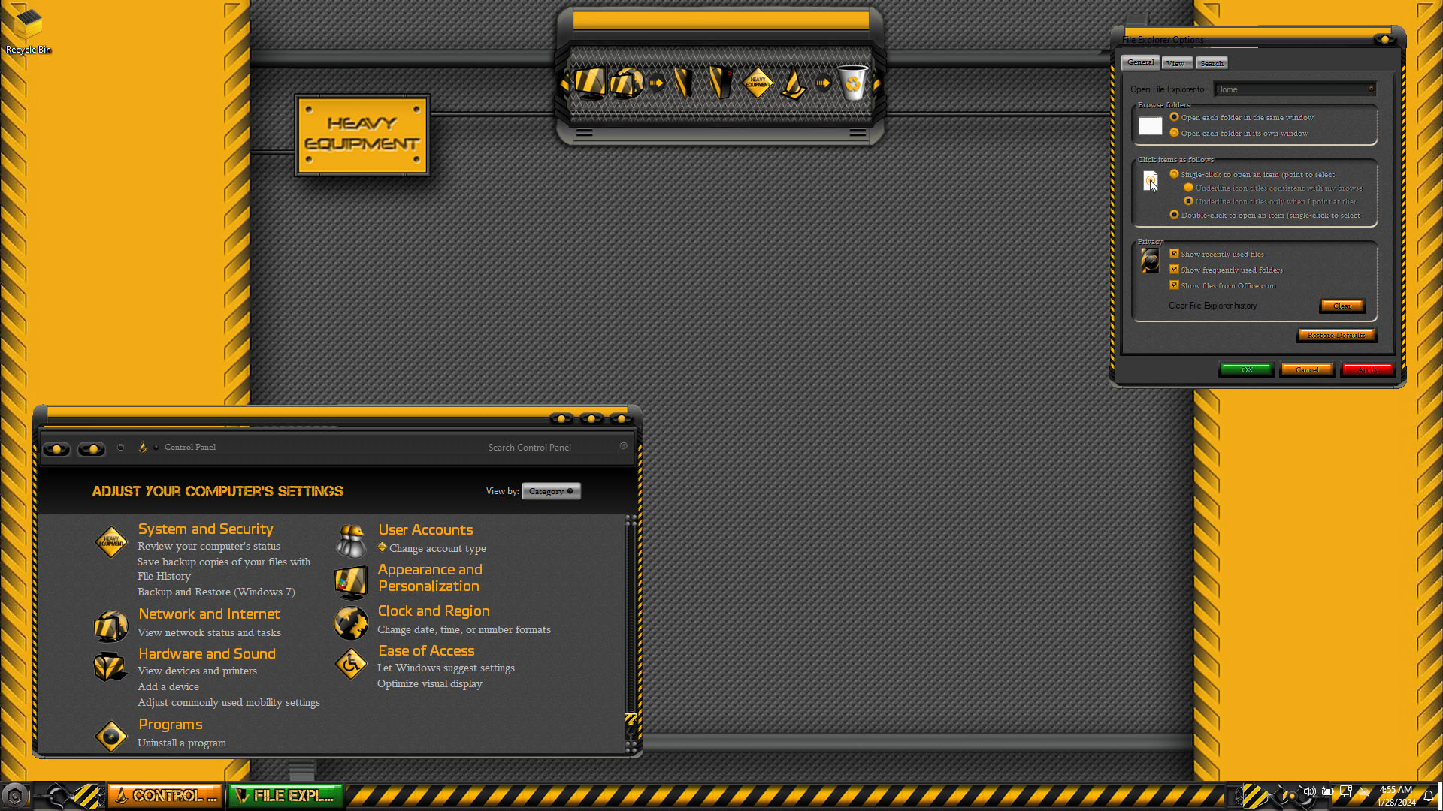Click the Clear history button
Image resolution: width=1443 pixels, height=811 pixels.
pos(1342,306)
